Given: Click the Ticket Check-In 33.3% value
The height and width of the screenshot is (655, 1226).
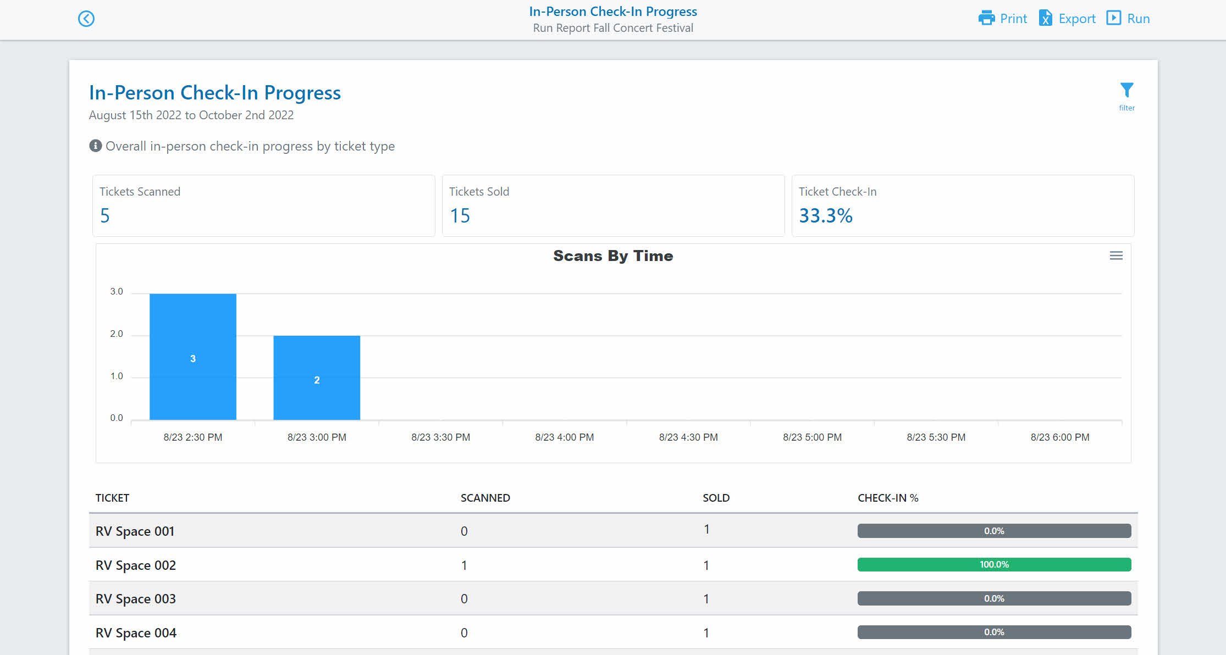Looking at the screenshot, I should click(x=825, y=215).
